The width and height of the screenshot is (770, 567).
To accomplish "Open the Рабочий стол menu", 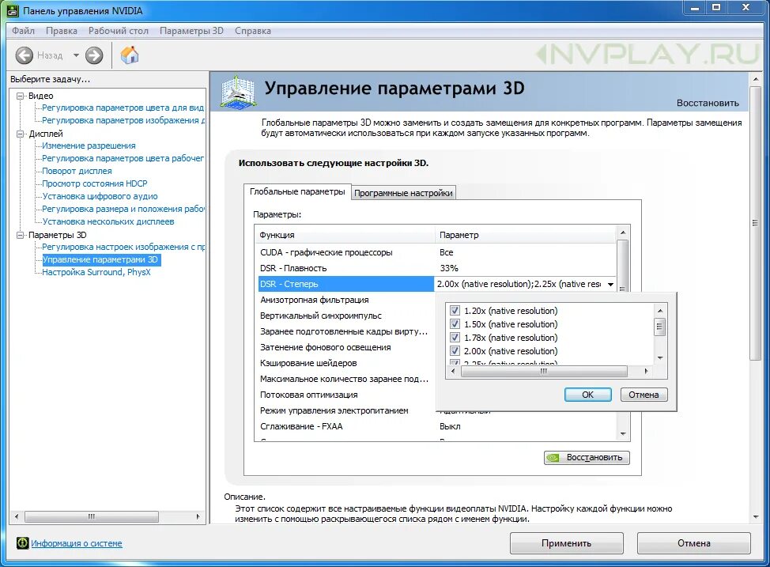I will [x=119, y=31].
